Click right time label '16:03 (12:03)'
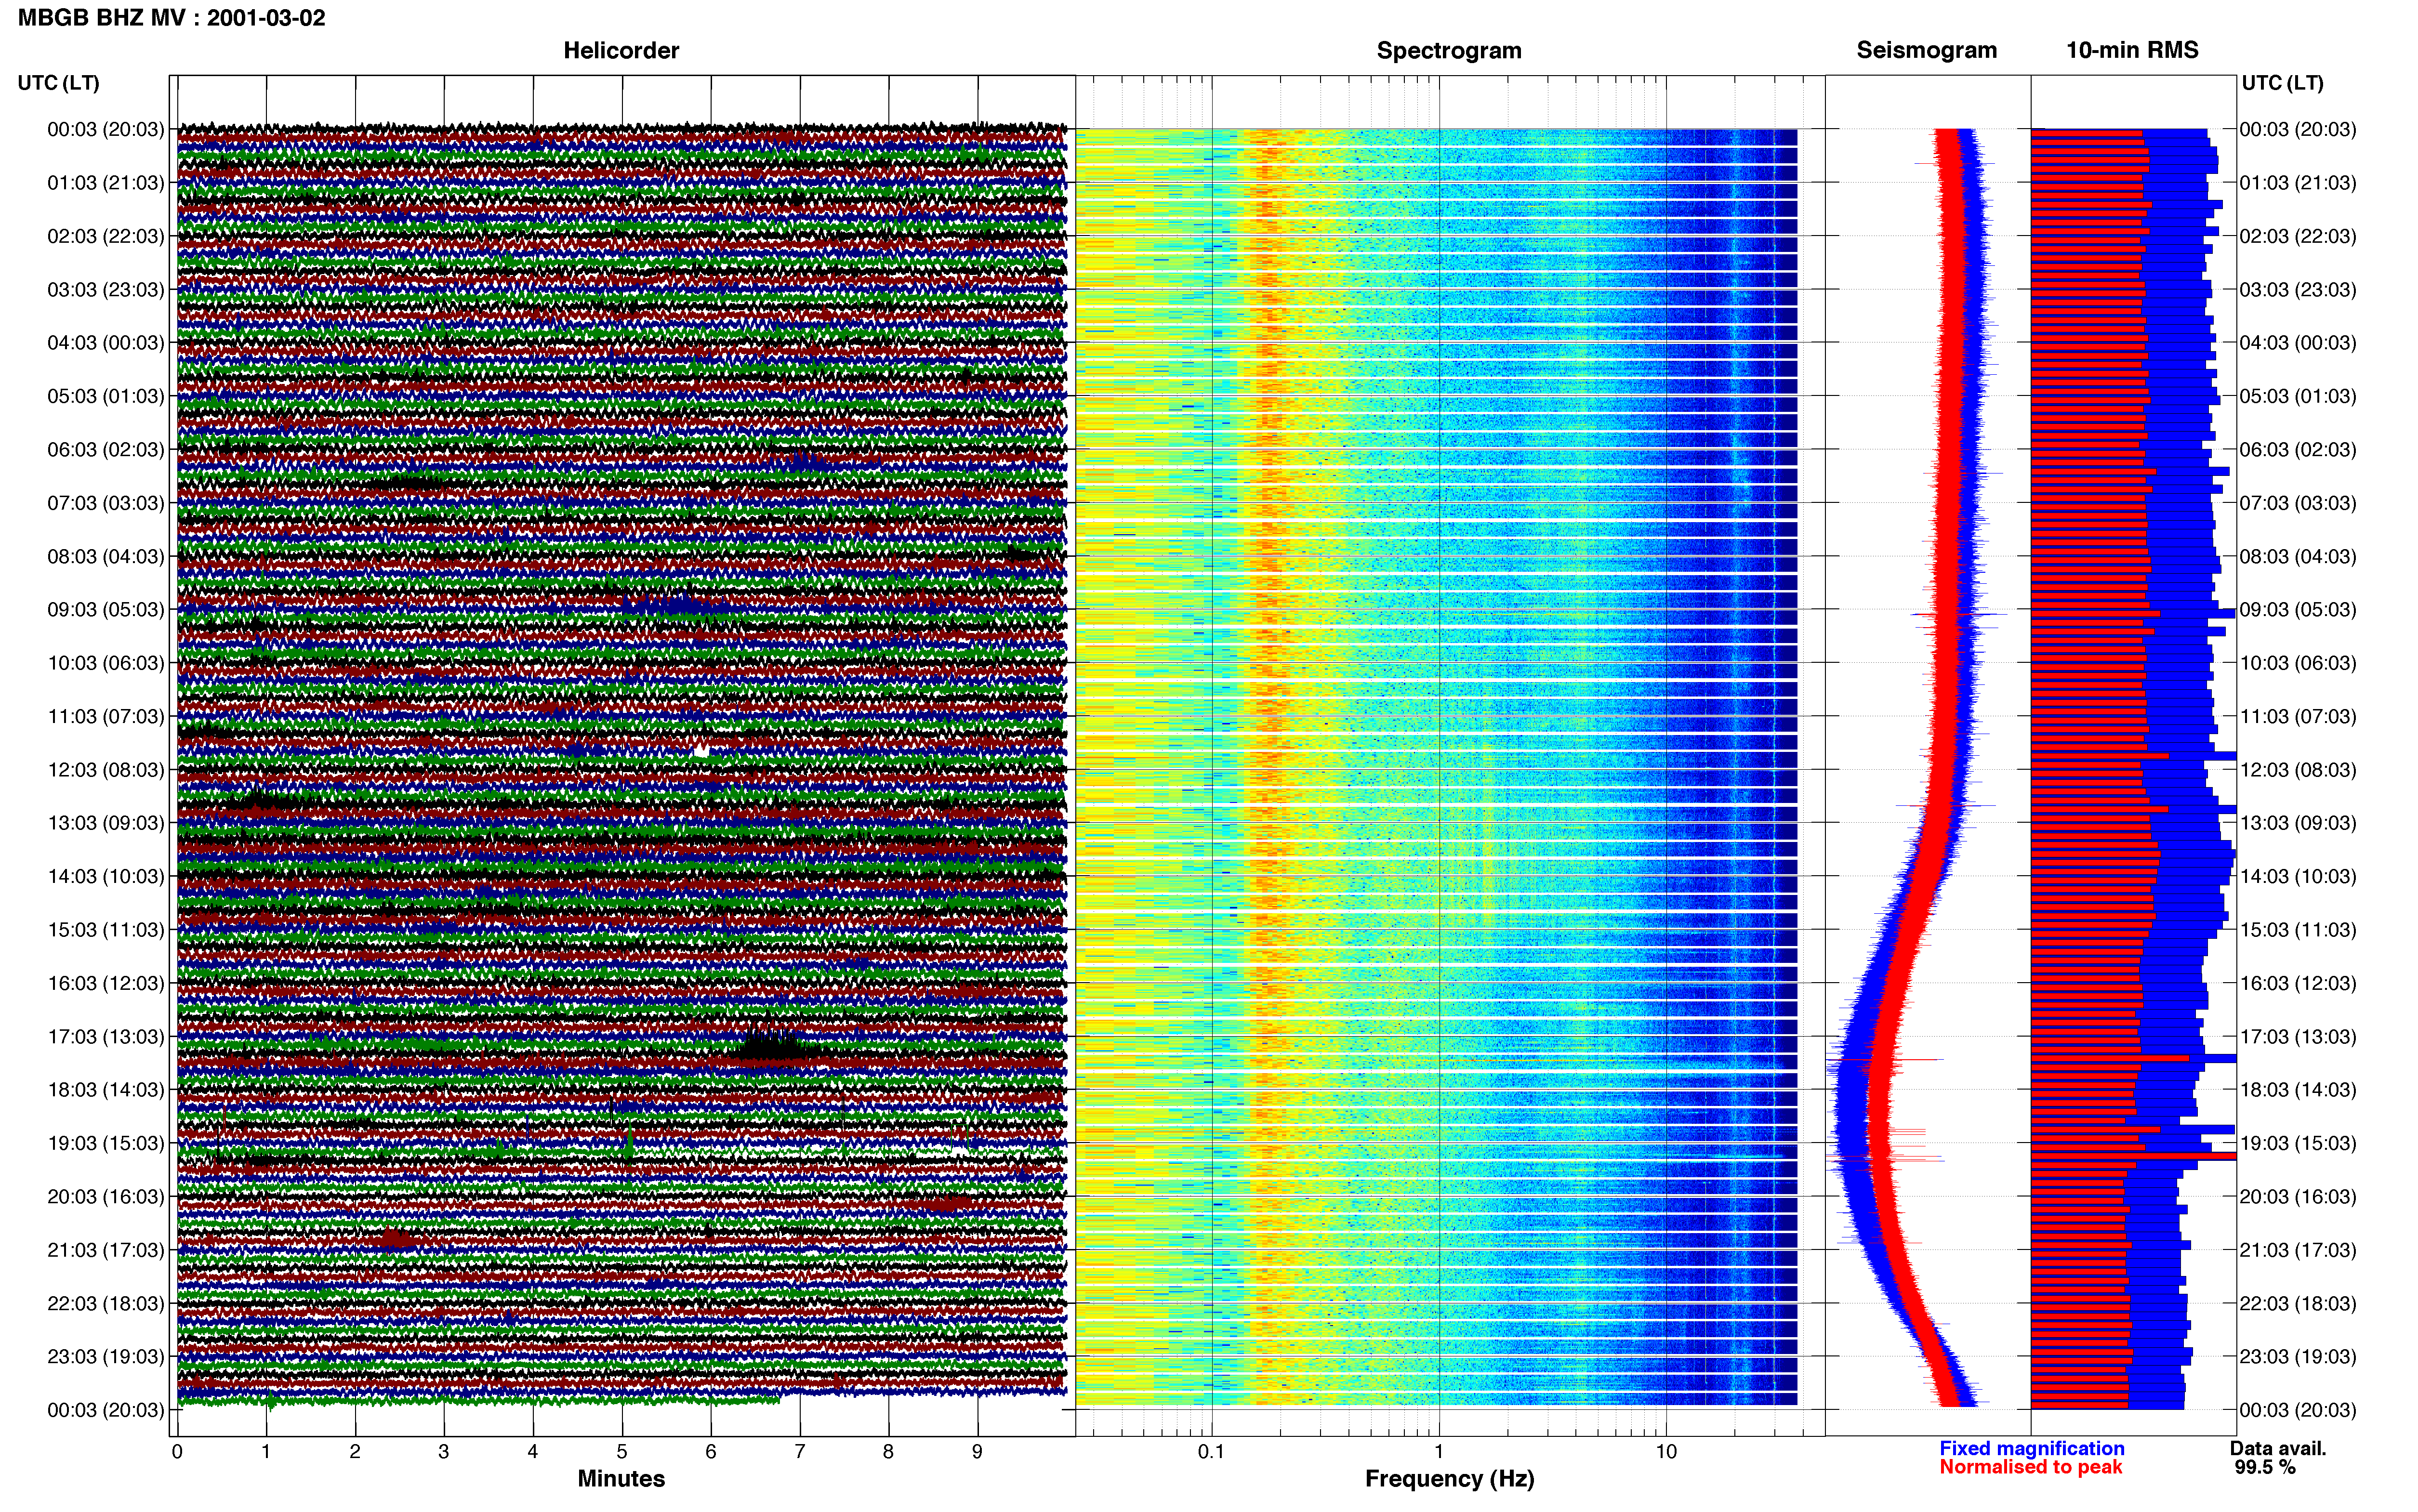This screenshot has width=2418, height=1512. (2297, 983)
